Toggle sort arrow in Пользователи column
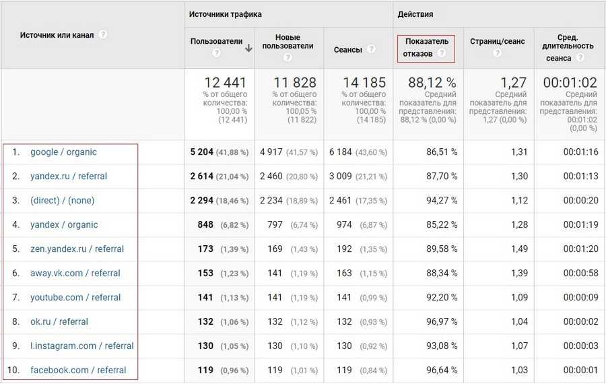606x384 pixels. [248, 48]
